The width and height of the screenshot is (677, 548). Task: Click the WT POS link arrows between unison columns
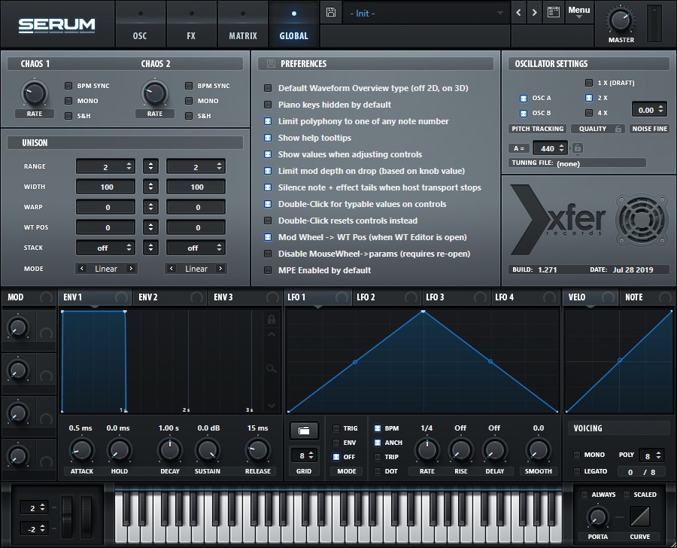tap(150, 227)
